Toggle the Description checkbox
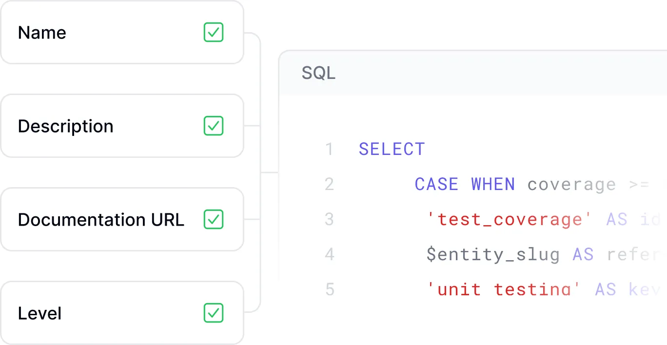The width and height of the screenshot is (667, 345). [213, 126]
